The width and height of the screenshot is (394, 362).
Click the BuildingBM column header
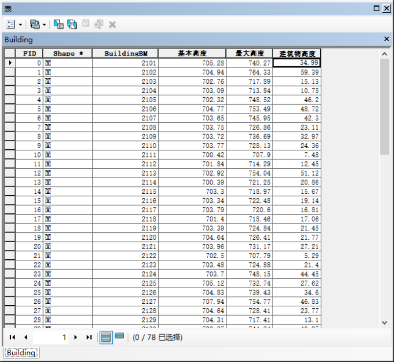tap(126, 53)
